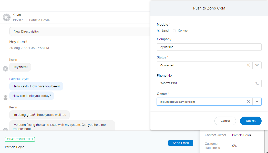Expand the Owner dropdown arrow
The image size is (268, 153).
257,102
